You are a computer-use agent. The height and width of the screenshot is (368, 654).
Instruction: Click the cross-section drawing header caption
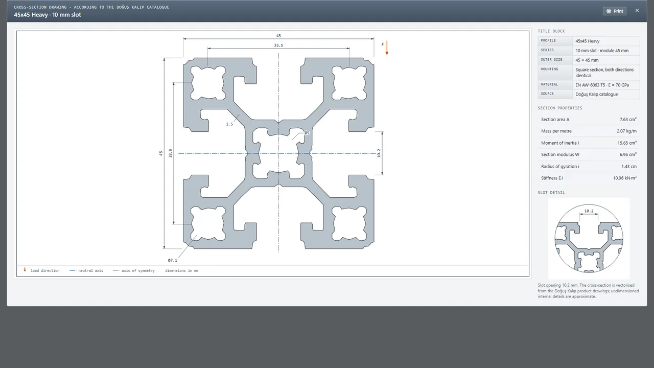pos(91,7)
